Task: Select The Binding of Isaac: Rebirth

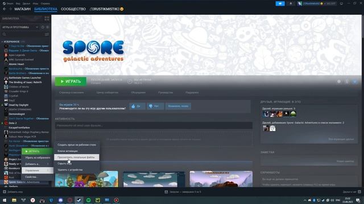Action: [25, 82]
